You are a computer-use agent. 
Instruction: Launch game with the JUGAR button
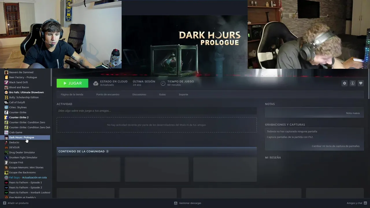click(73, 83)
